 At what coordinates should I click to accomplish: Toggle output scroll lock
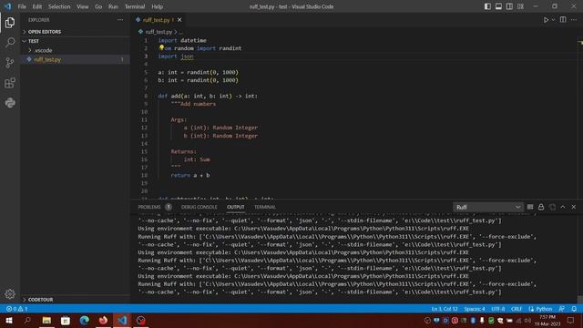pos(541,207)
